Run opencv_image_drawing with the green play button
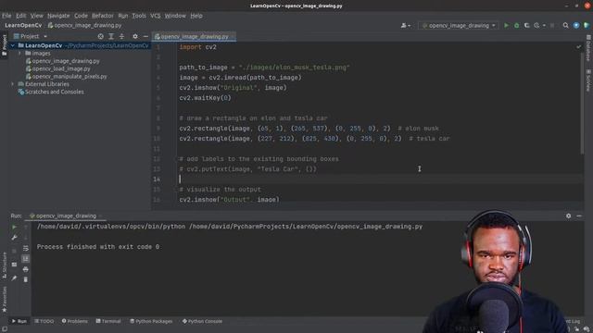 pos(507,25)
